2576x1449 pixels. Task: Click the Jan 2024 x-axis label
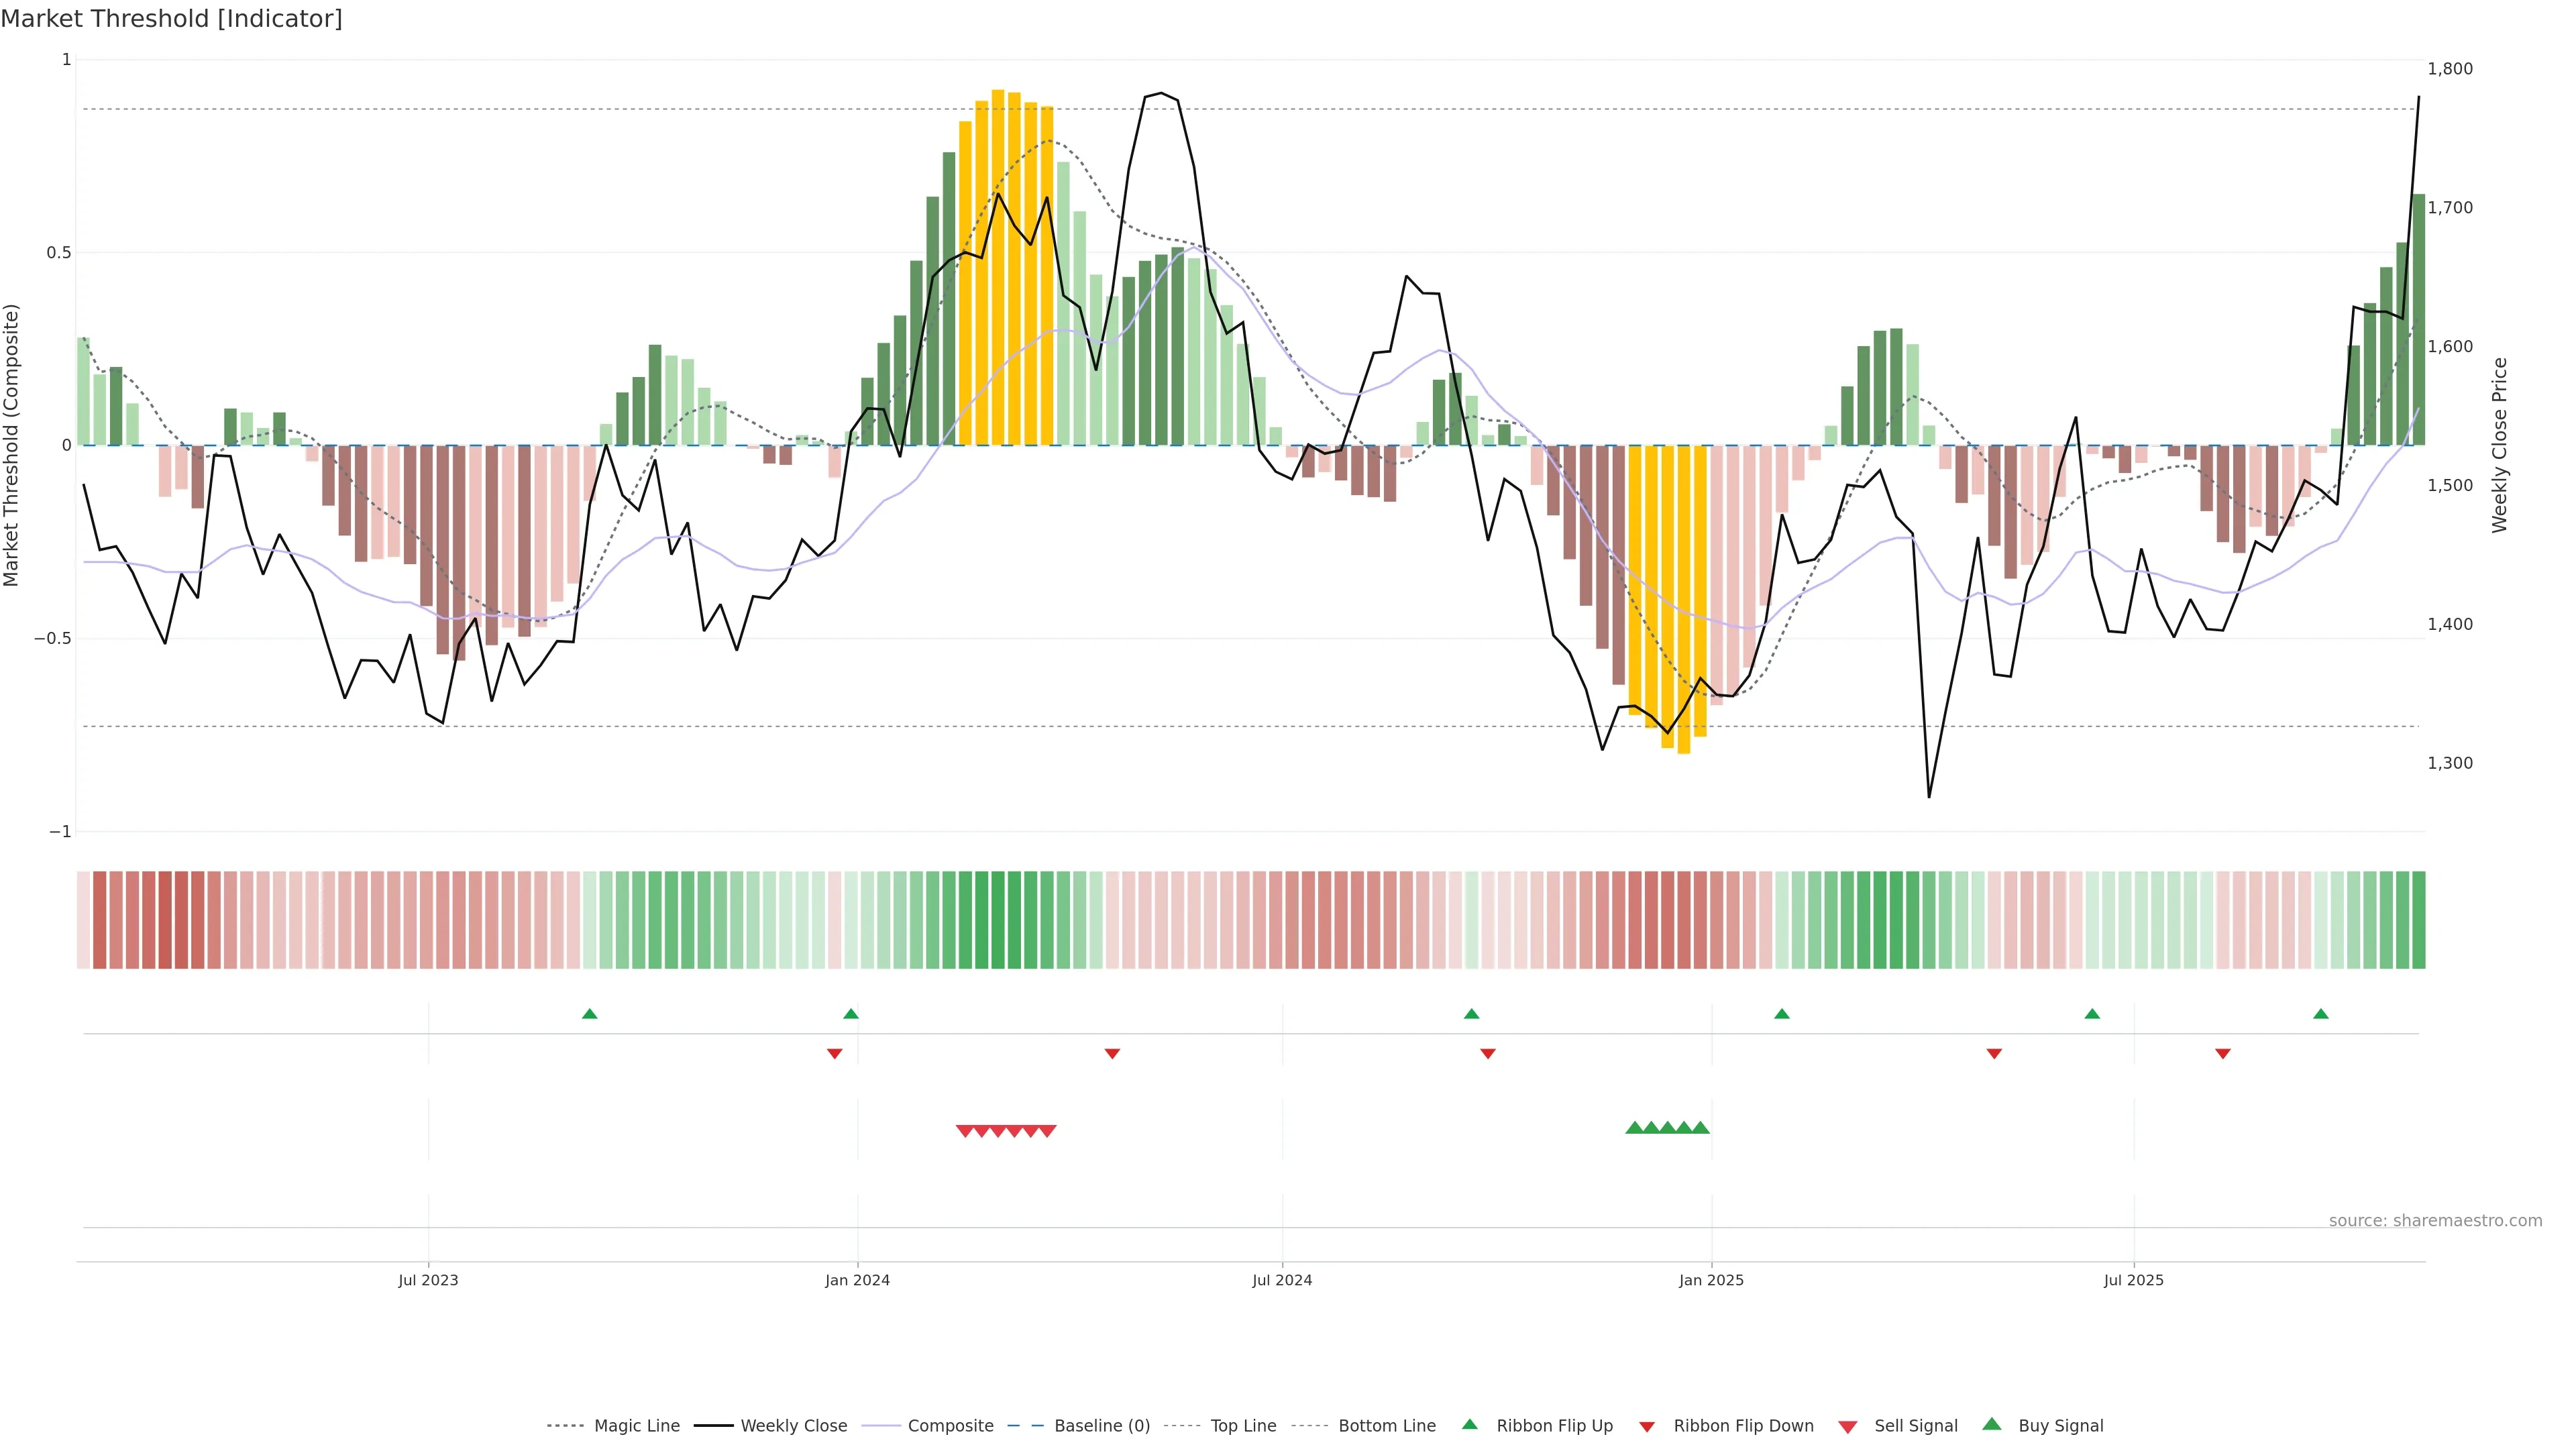coord(857,1280)
